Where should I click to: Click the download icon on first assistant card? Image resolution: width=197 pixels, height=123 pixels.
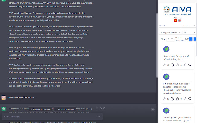coord(164,65)
